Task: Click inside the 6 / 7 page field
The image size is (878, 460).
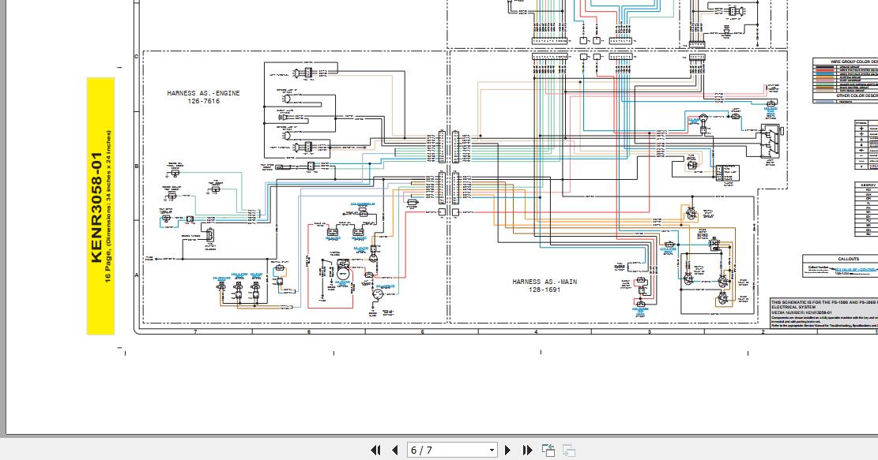Action: coord(447,450)
